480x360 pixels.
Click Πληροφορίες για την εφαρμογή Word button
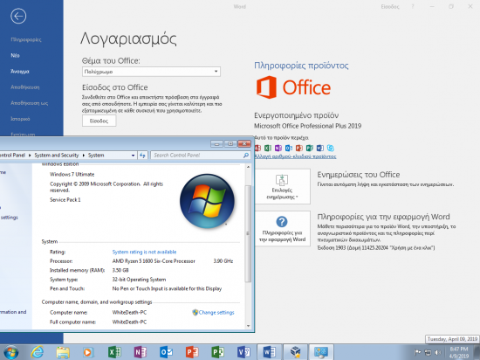[x=282, y=229]
